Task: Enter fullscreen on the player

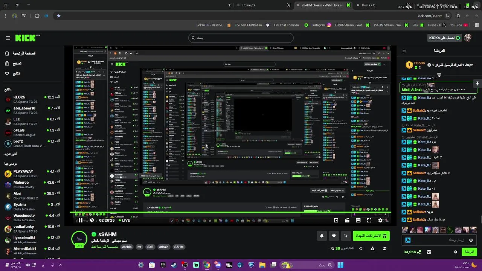Action: click(369, 221)
